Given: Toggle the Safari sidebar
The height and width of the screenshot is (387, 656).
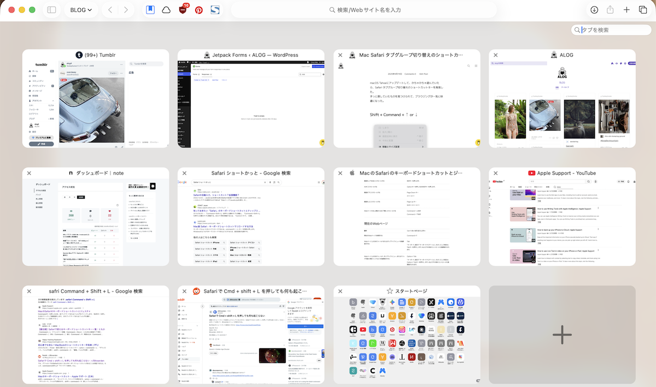Looking at the screenshot, I should coord(51,10).
